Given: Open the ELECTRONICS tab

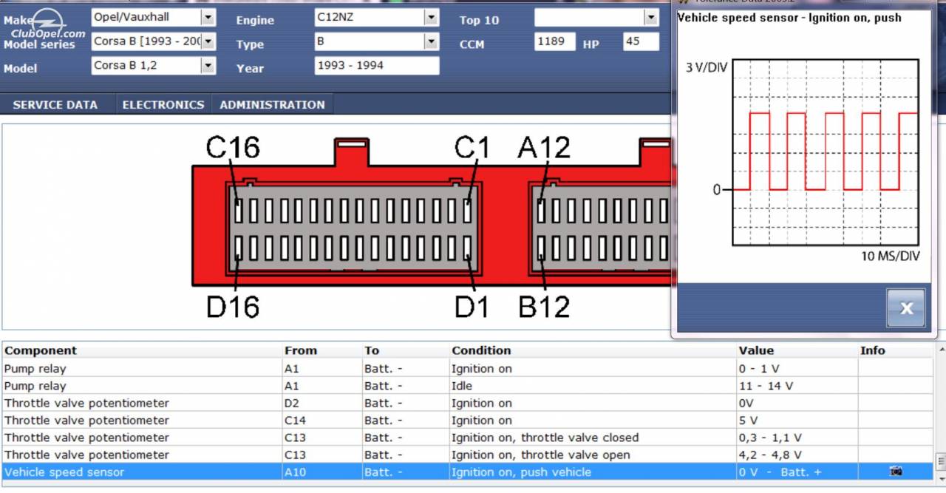Looking at the screenshot, I should click(163, 105).
